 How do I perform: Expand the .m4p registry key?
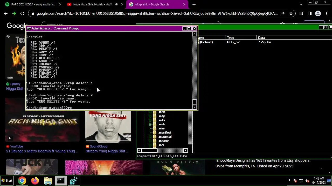point(150,116)
